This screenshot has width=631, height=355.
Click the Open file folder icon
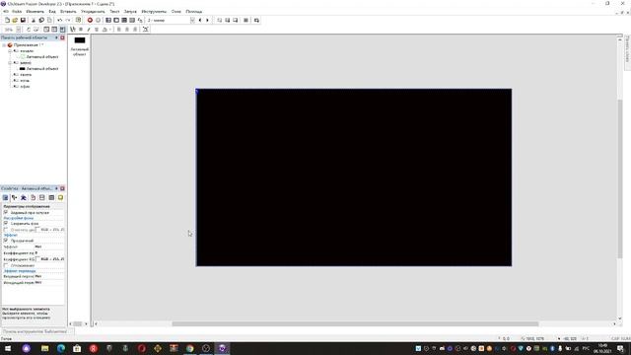pos(15,20)
